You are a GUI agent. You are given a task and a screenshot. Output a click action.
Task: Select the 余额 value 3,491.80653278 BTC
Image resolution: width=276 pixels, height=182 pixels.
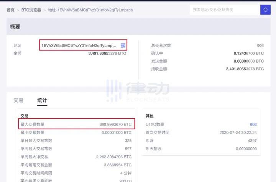pyautogui.click(x=107, y=53)
